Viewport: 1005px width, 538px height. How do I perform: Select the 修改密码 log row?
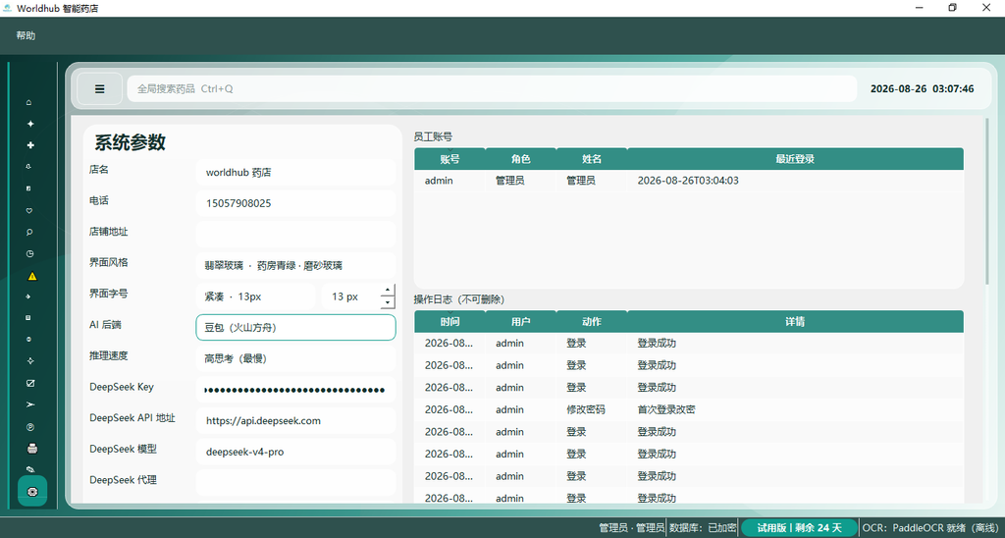[x=689, y=409]
